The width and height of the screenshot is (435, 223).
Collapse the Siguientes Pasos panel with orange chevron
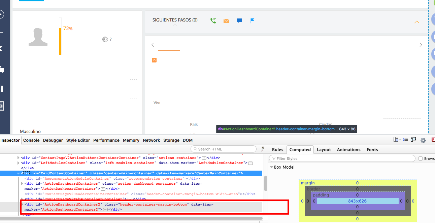[x=417, y=22]
